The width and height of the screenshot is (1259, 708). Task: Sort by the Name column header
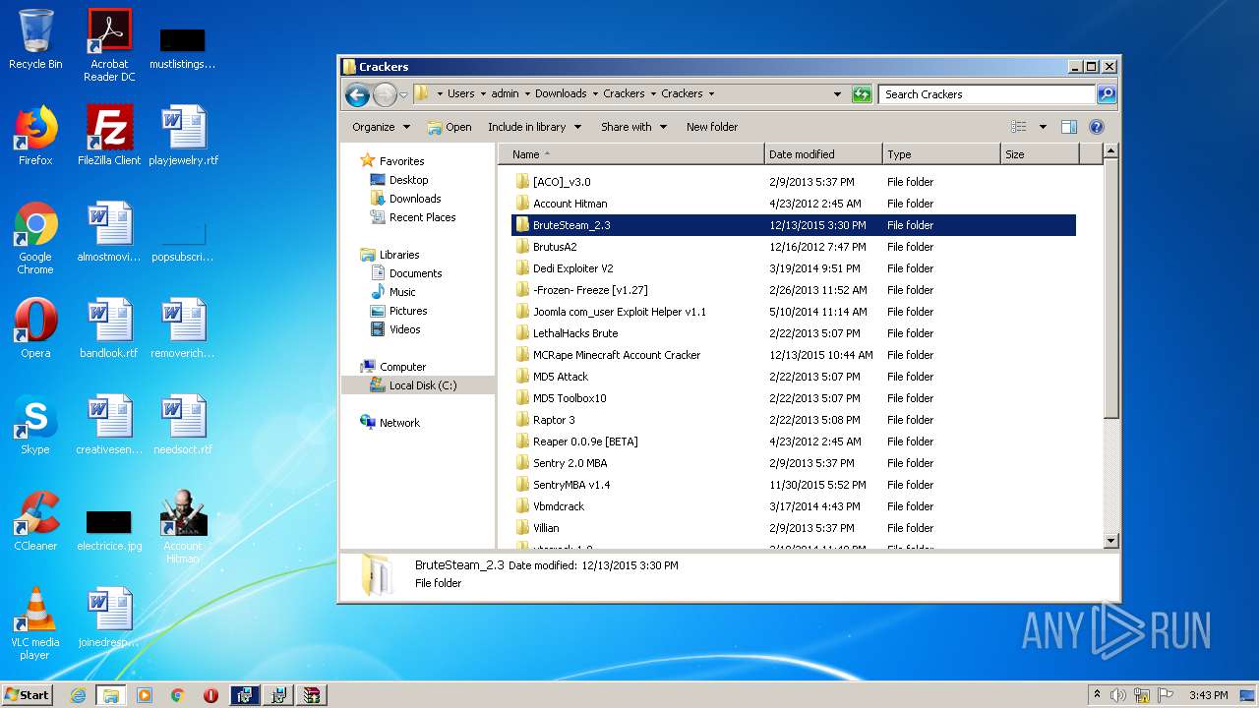click(x=630, y=154)
